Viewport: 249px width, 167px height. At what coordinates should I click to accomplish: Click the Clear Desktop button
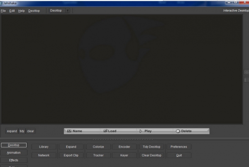point(151,155)
